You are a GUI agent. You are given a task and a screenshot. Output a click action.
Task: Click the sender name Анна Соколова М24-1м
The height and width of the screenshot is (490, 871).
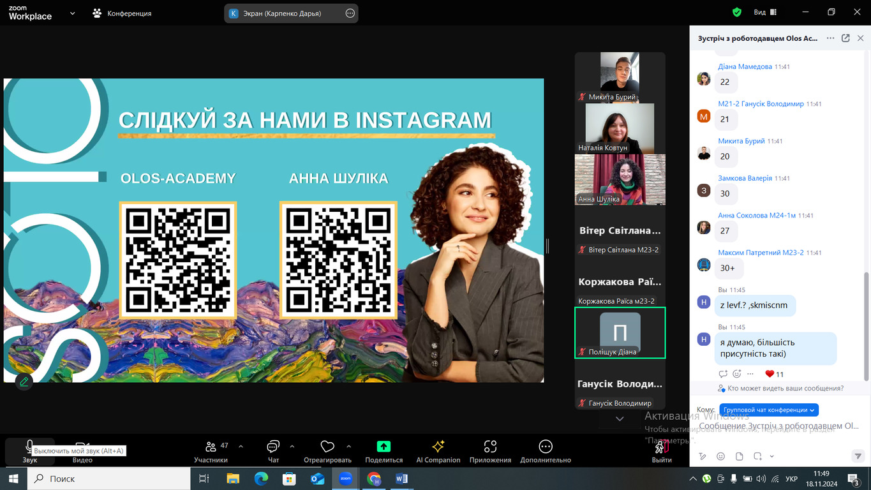coord(757,215)
